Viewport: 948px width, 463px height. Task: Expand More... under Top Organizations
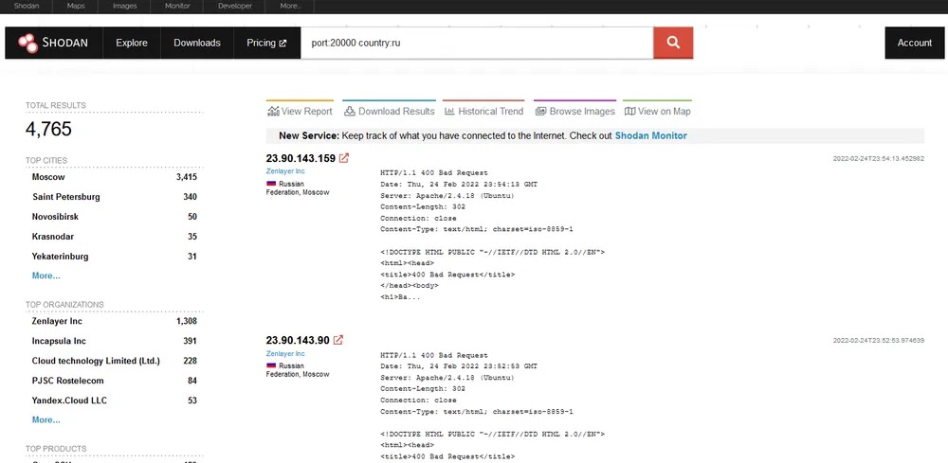(46, 420)
